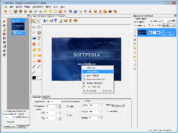Toggle the Lock checkbox
Screen dimensions: 178x133
click(67, 115)
